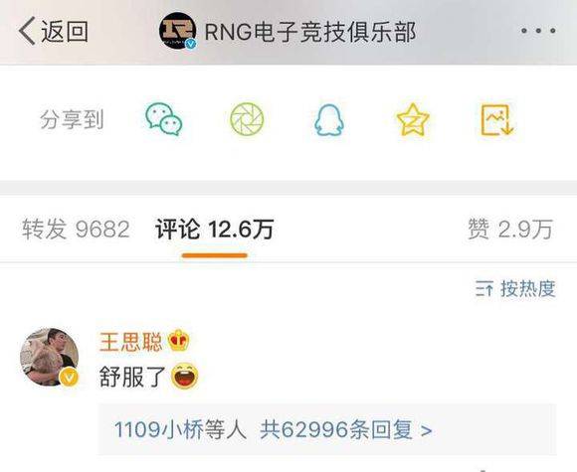Tap the crown badge beside 王思聪
577x472 pixels.
tap(179, 340)
